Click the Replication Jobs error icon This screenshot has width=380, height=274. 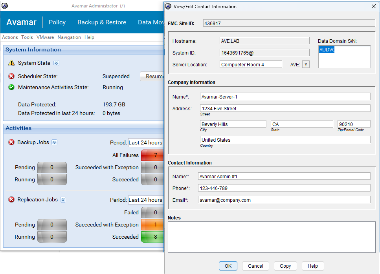pyautogui.click(x=11, y=200)
